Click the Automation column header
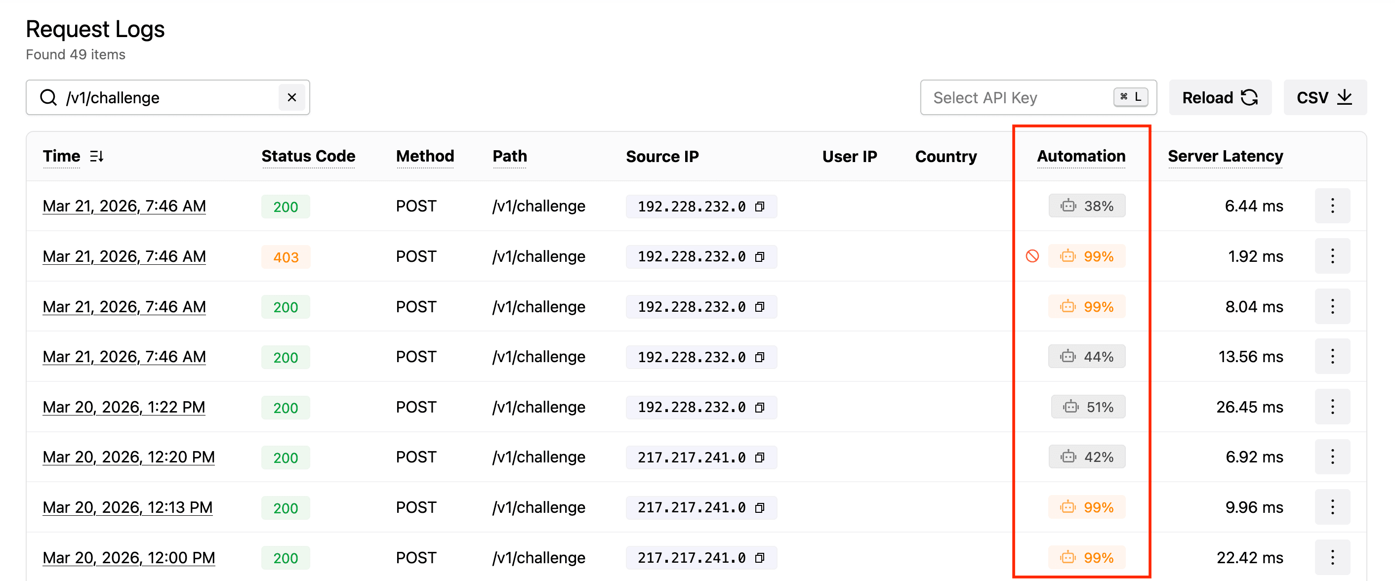Viewport: 1395px width, 581px height. (1081, 157)
